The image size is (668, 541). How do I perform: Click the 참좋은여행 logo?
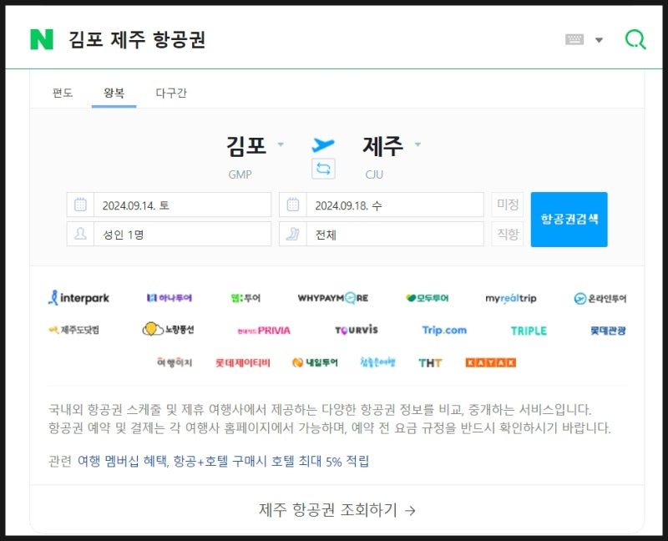(x=377, y=362)
